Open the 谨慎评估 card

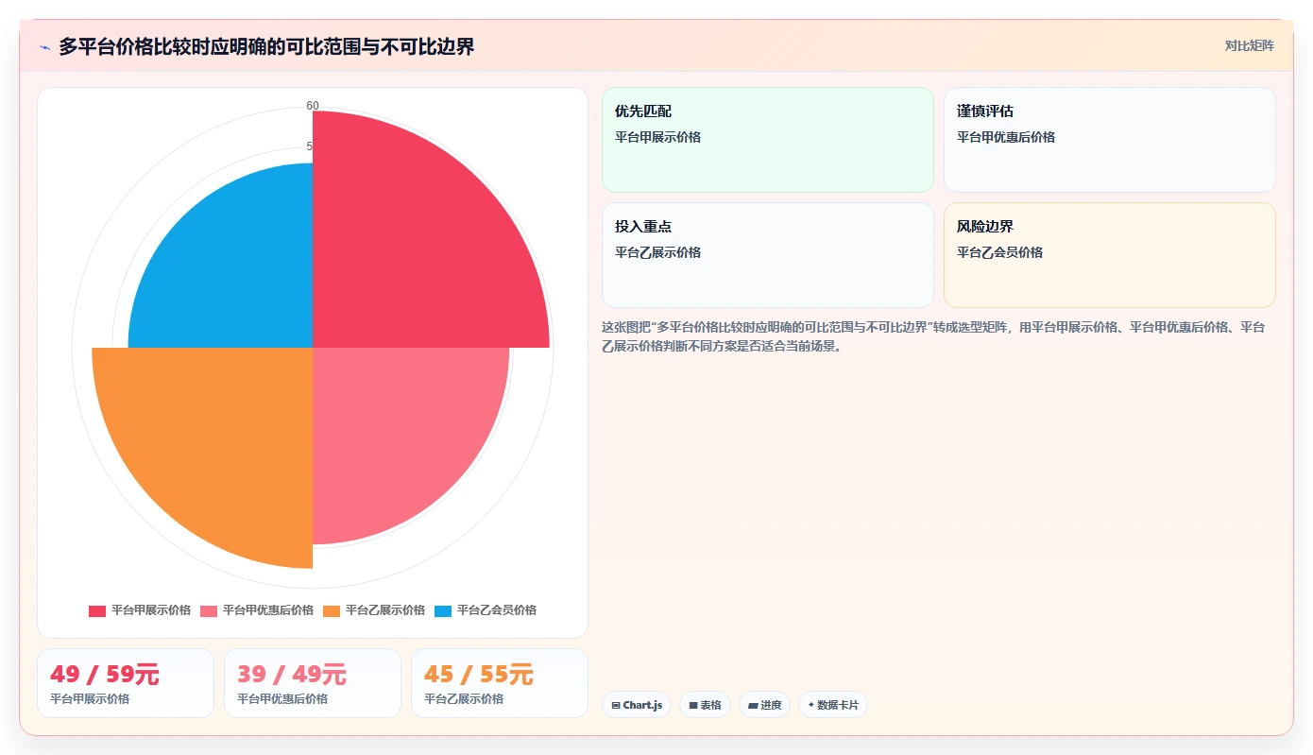click(x=1109, y=140)
